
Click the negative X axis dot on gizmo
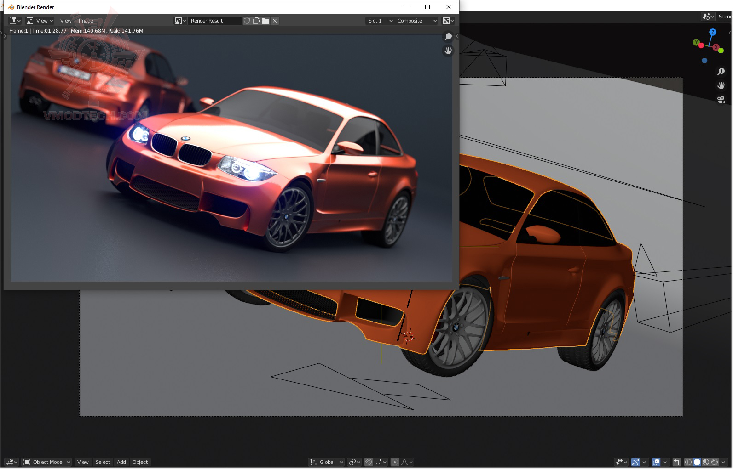tap(701, 45)
